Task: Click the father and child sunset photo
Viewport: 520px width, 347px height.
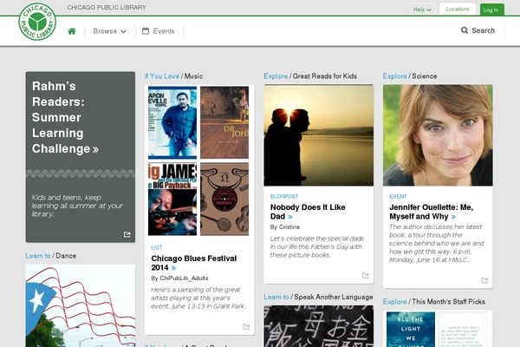Action: pyautogui.click(x=318, y=135)
